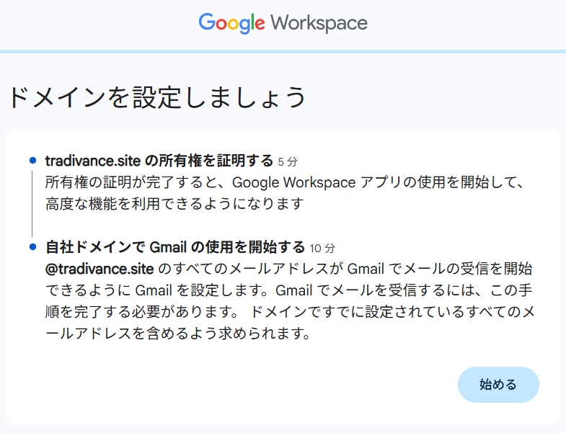Image resolution: width=566 pixels, height=433 pixels.
Task: Click the blue bullet for ownership verification step
Action: point(32,159)
